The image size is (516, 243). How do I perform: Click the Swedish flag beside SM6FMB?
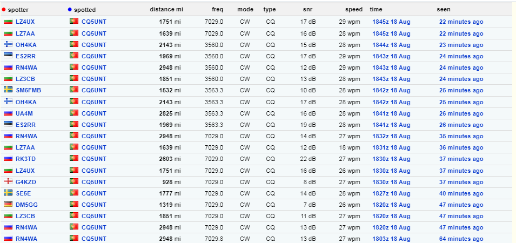click(x=8, y=90)
